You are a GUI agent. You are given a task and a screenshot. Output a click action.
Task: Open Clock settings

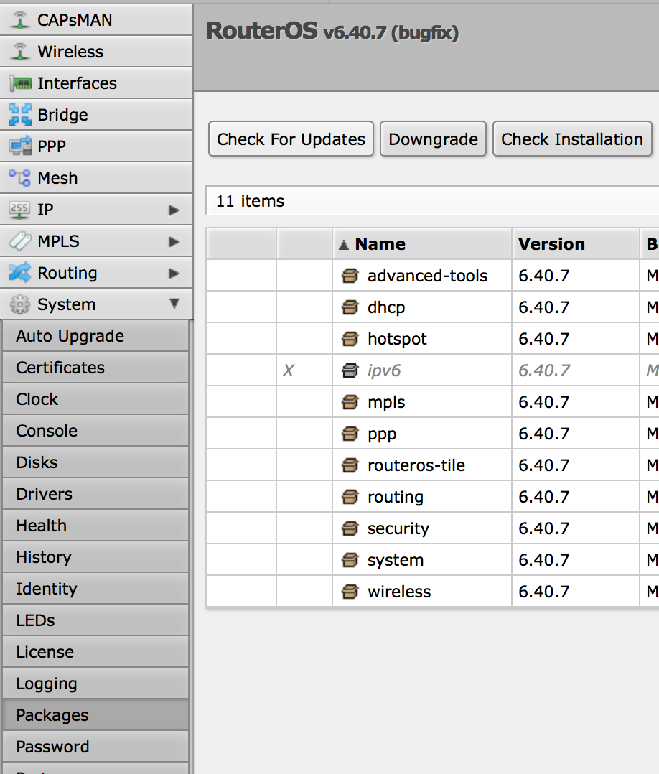pyautogui.click(x=95, y=399)
